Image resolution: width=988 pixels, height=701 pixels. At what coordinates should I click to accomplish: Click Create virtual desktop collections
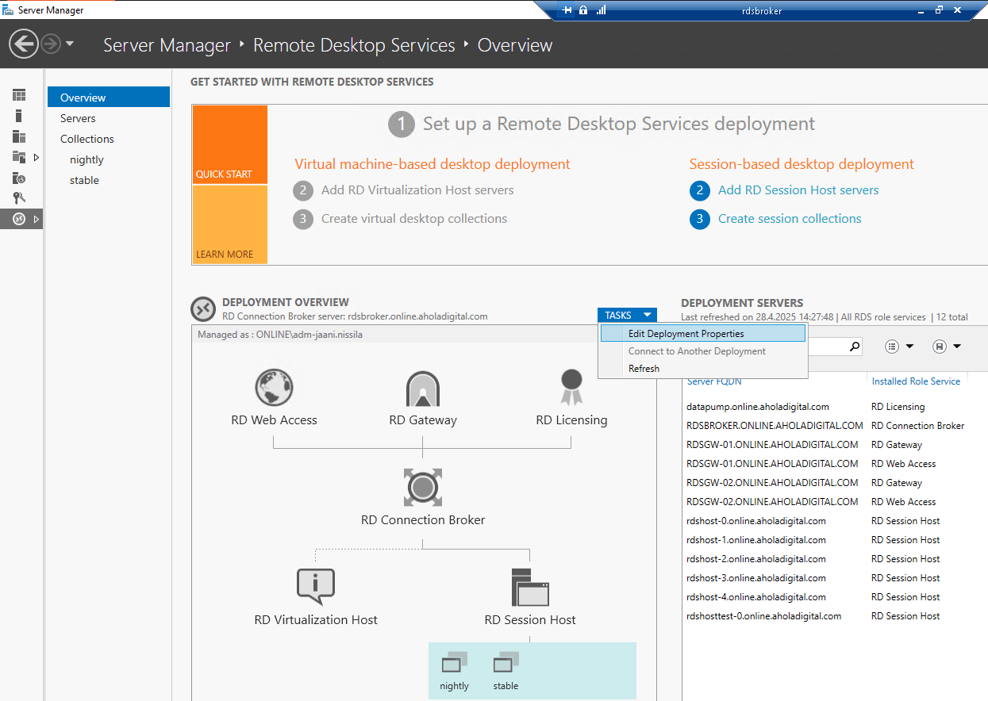414,219
